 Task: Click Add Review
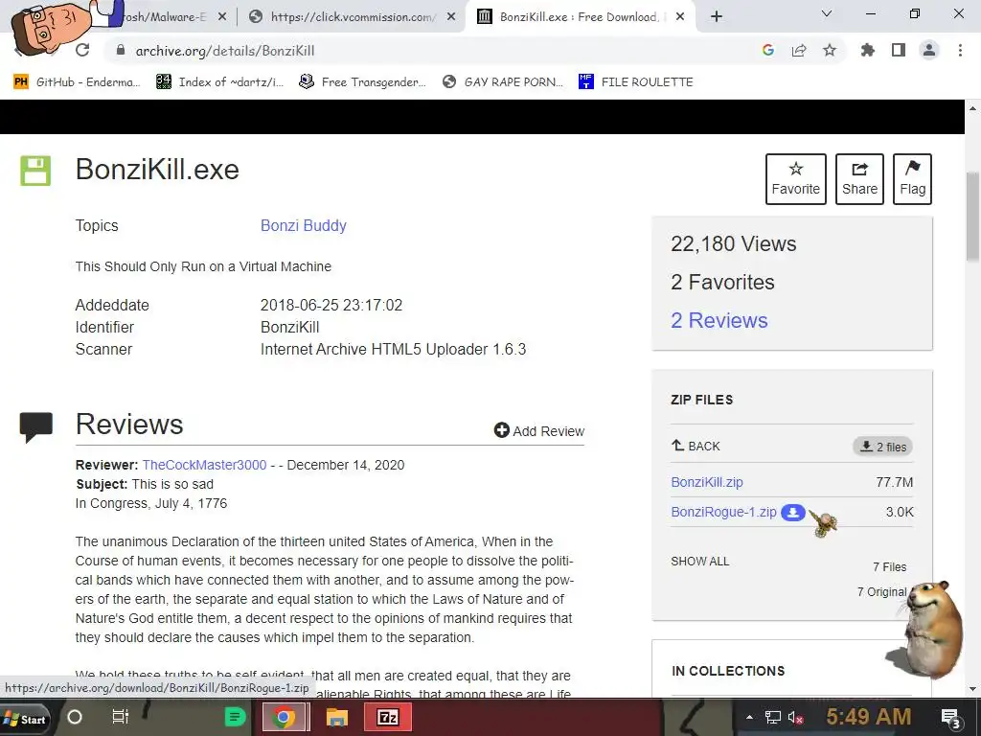539,430
